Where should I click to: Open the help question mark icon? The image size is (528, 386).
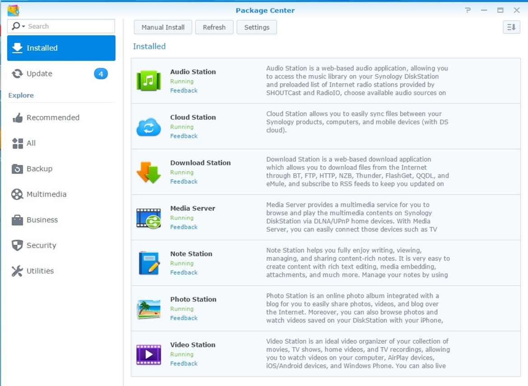468,10
